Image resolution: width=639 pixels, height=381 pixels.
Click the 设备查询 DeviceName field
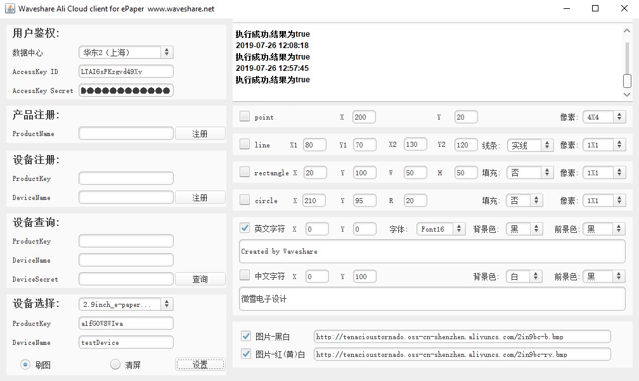click(x=126, y=259)
